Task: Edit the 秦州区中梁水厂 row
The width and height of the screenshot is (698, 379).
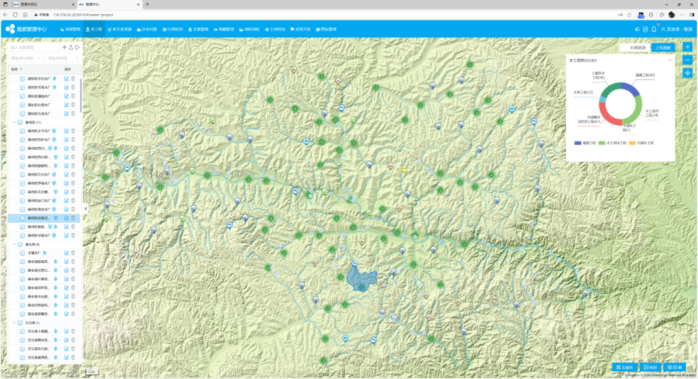Action: pos(67,236)
